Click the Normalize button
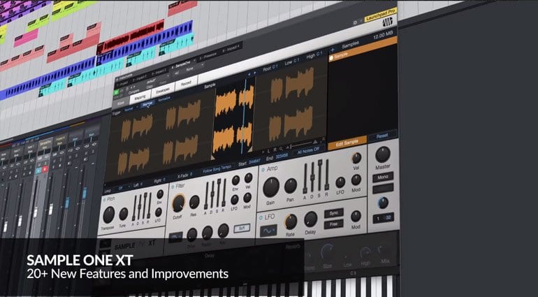The width and height of the screenshot is (538, 297). tap(164, 99)
